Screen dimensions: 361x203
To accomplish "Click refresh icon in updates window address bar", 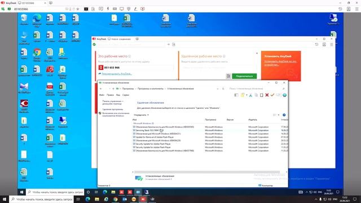I will 223,89.
